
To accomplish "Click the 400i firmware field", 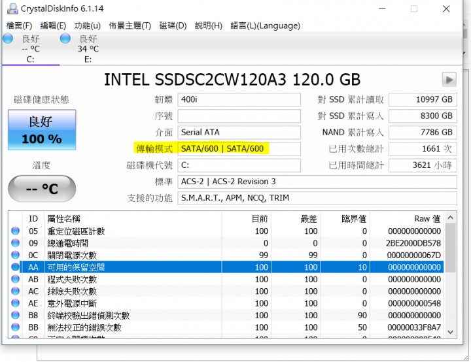I will (239, 100).
